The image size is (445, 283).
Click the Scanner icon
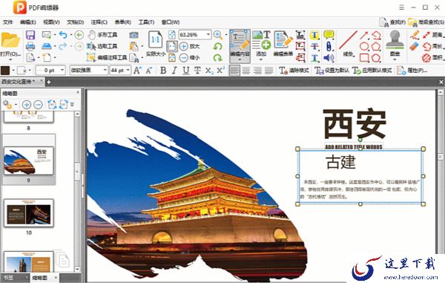(47, 46)
